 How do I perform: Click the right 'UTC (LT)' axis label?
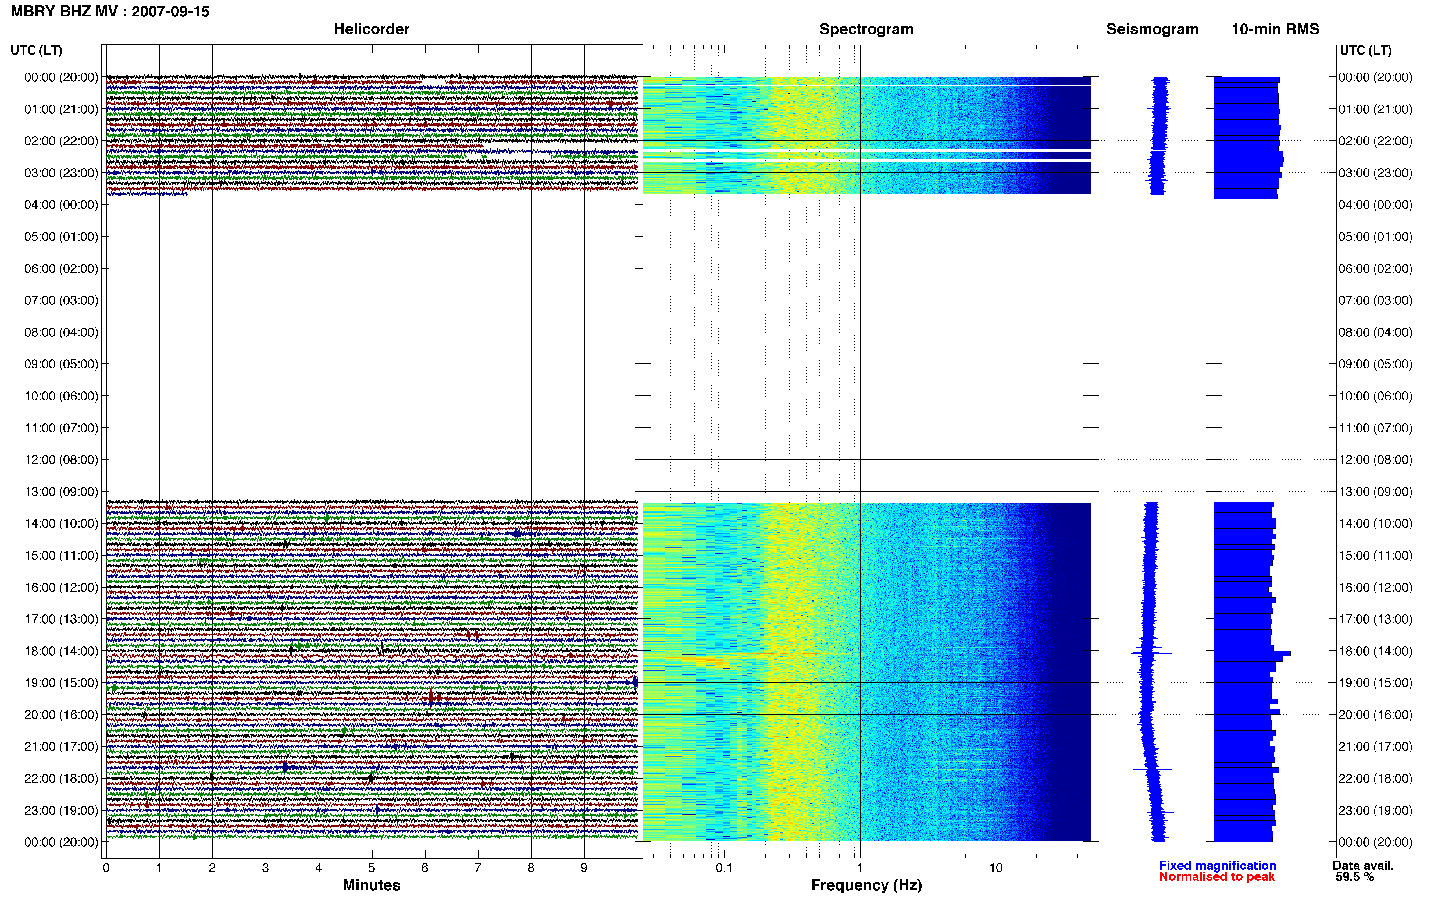pyautogui.click(x=1365, y=50)
